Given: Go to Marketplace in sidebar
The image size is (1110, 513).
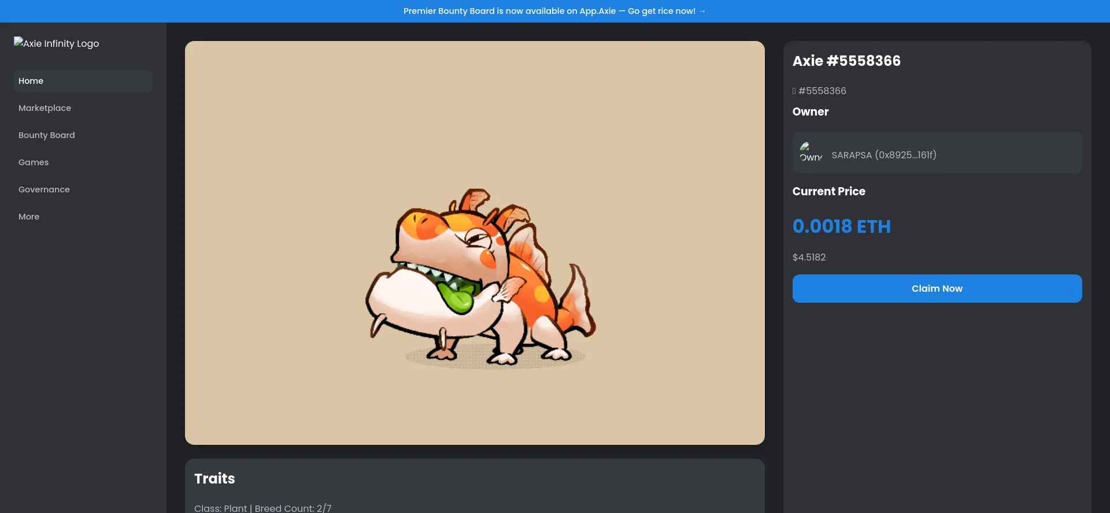Looking at the screenshot, I should pyautogui.click(x=83, y=108).
